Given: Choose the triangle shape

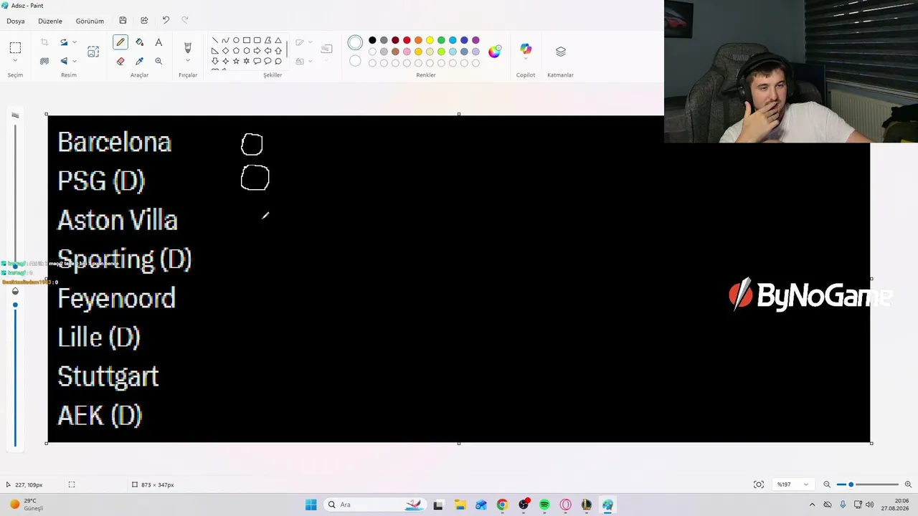Looking at the screenshot, I should (278, 41).
